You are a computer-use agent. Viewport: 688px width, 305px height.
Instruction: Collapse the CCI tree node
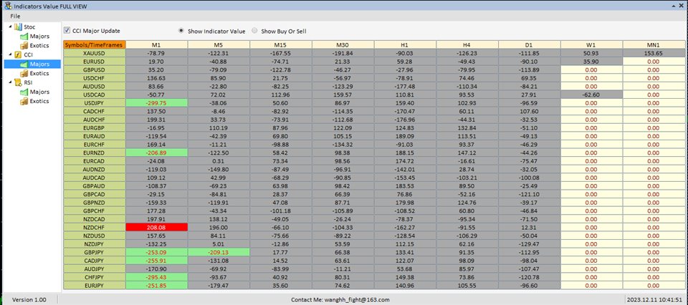[11, 54]
